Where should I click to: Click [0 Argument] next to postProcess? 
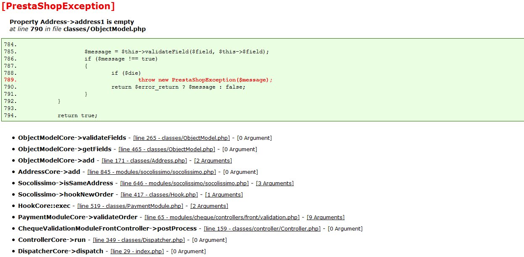(x=345, y=228)
